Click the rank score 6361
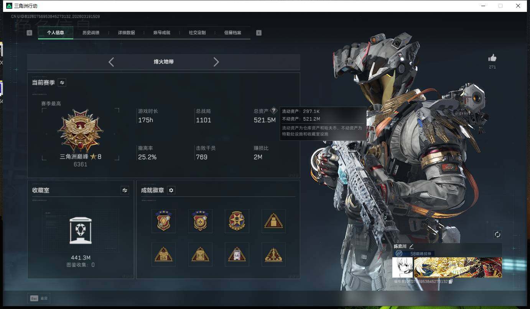The height and width of the screenshot is (309, 530). tap(81, 164)
